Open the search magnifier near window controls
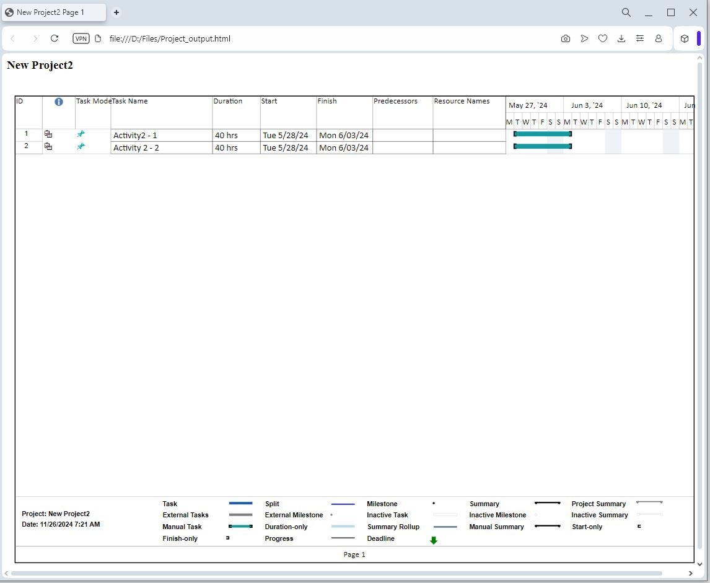This screenshot has width=710, height=583. point(626,12)
